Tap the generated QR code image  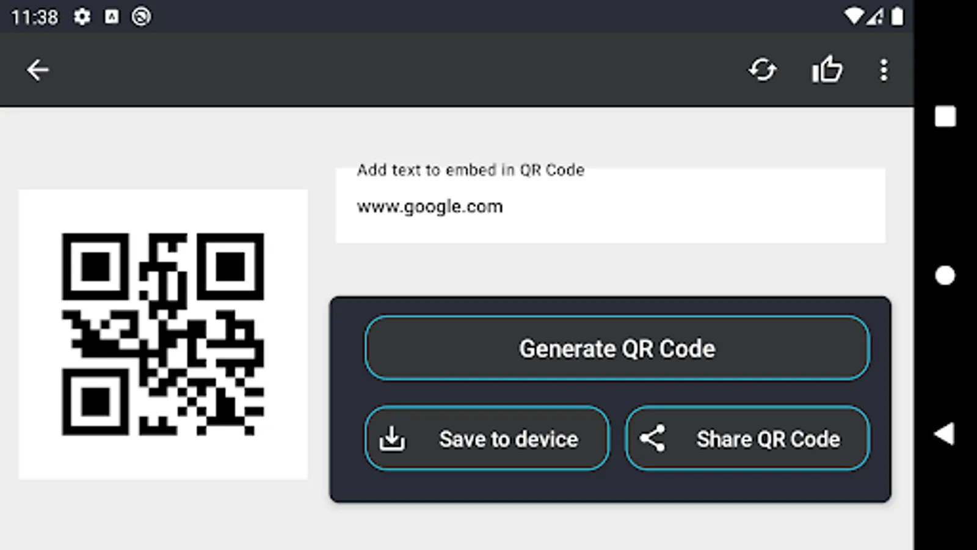(x=163, y=334)
